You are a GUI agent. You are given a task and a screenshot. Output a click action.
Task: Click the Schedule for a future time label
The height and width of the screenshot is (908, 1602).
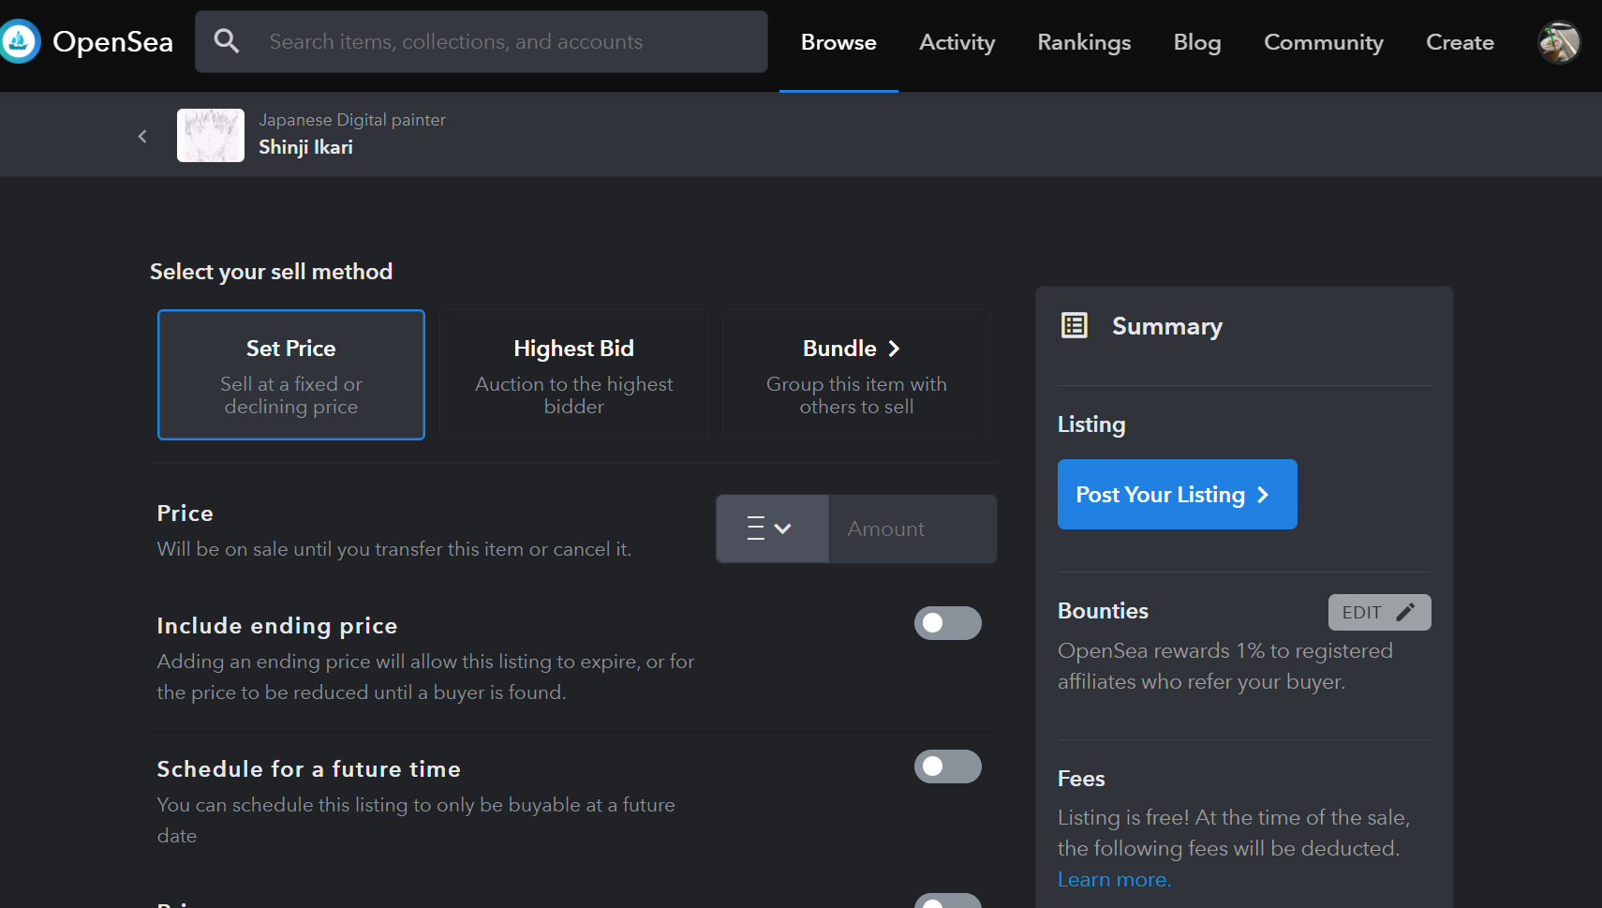[308, 768]
